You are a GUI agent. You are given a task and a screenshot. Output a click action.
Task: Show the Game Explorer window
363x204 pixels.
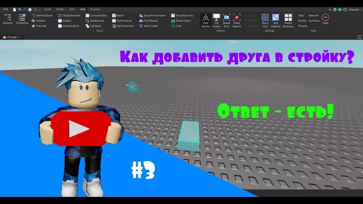pyautogui.click(x=42, y=16)
